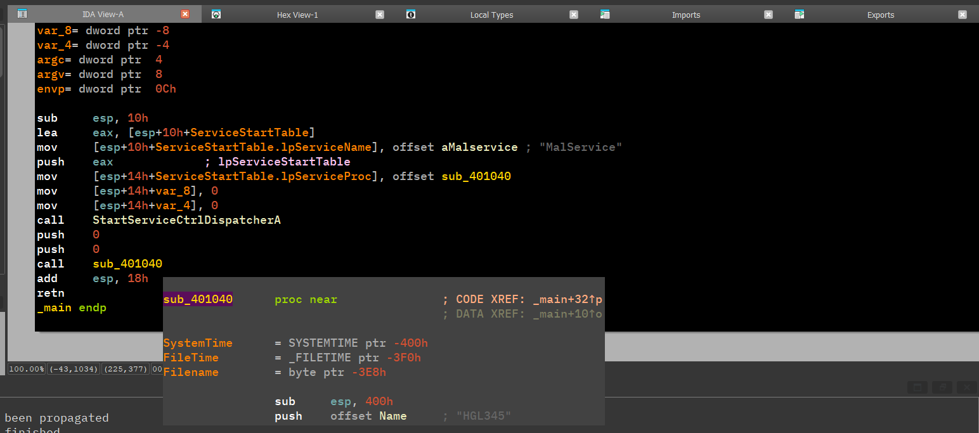
Task: Click the Exports tab icon
Action: (x=800, y=14)
